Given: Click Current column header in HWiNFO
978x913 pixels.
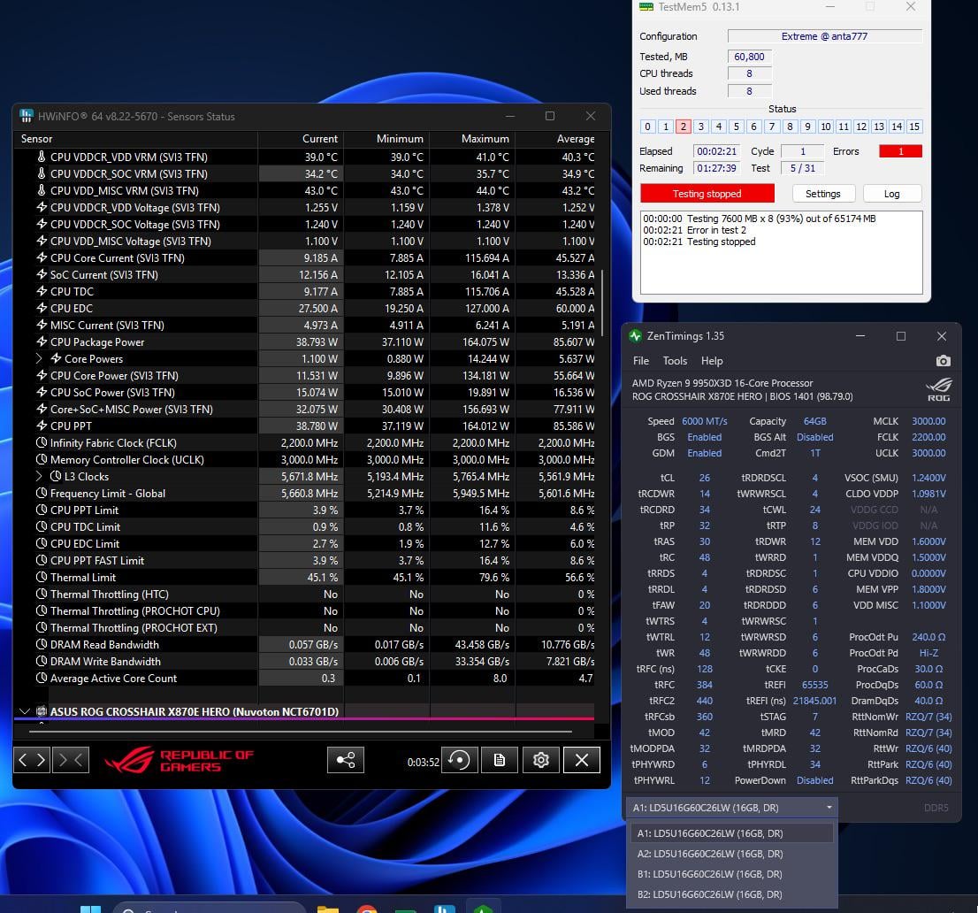Looking at the screenshot, I should tap(301, 139).
